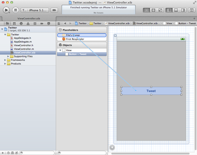Click View in jump bar

point(167,23)
